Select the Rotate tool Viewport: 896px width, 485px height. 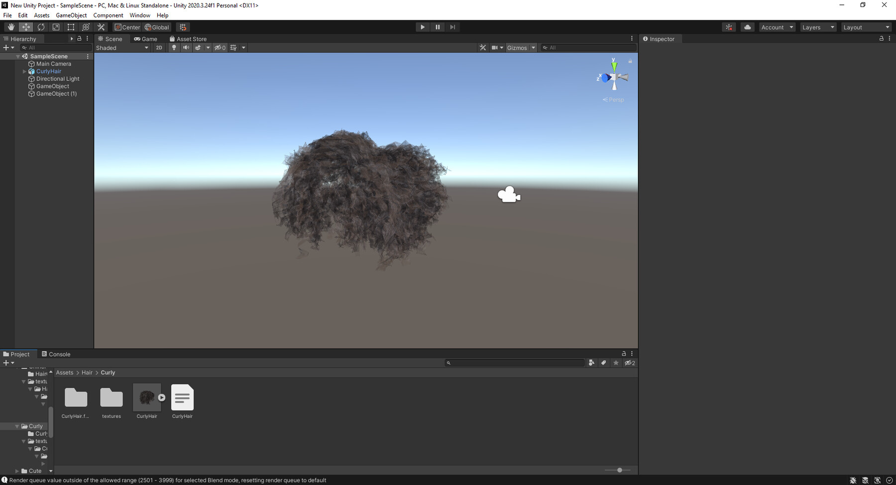(x=41, y=27)
